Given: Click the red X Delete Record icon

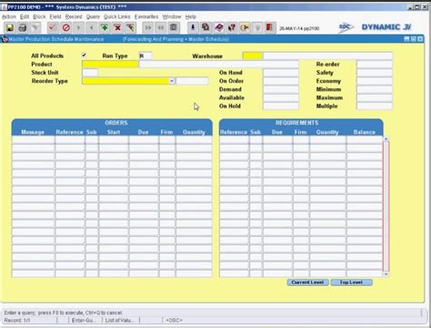Looking at the screenshot, I should coord(117,28).
